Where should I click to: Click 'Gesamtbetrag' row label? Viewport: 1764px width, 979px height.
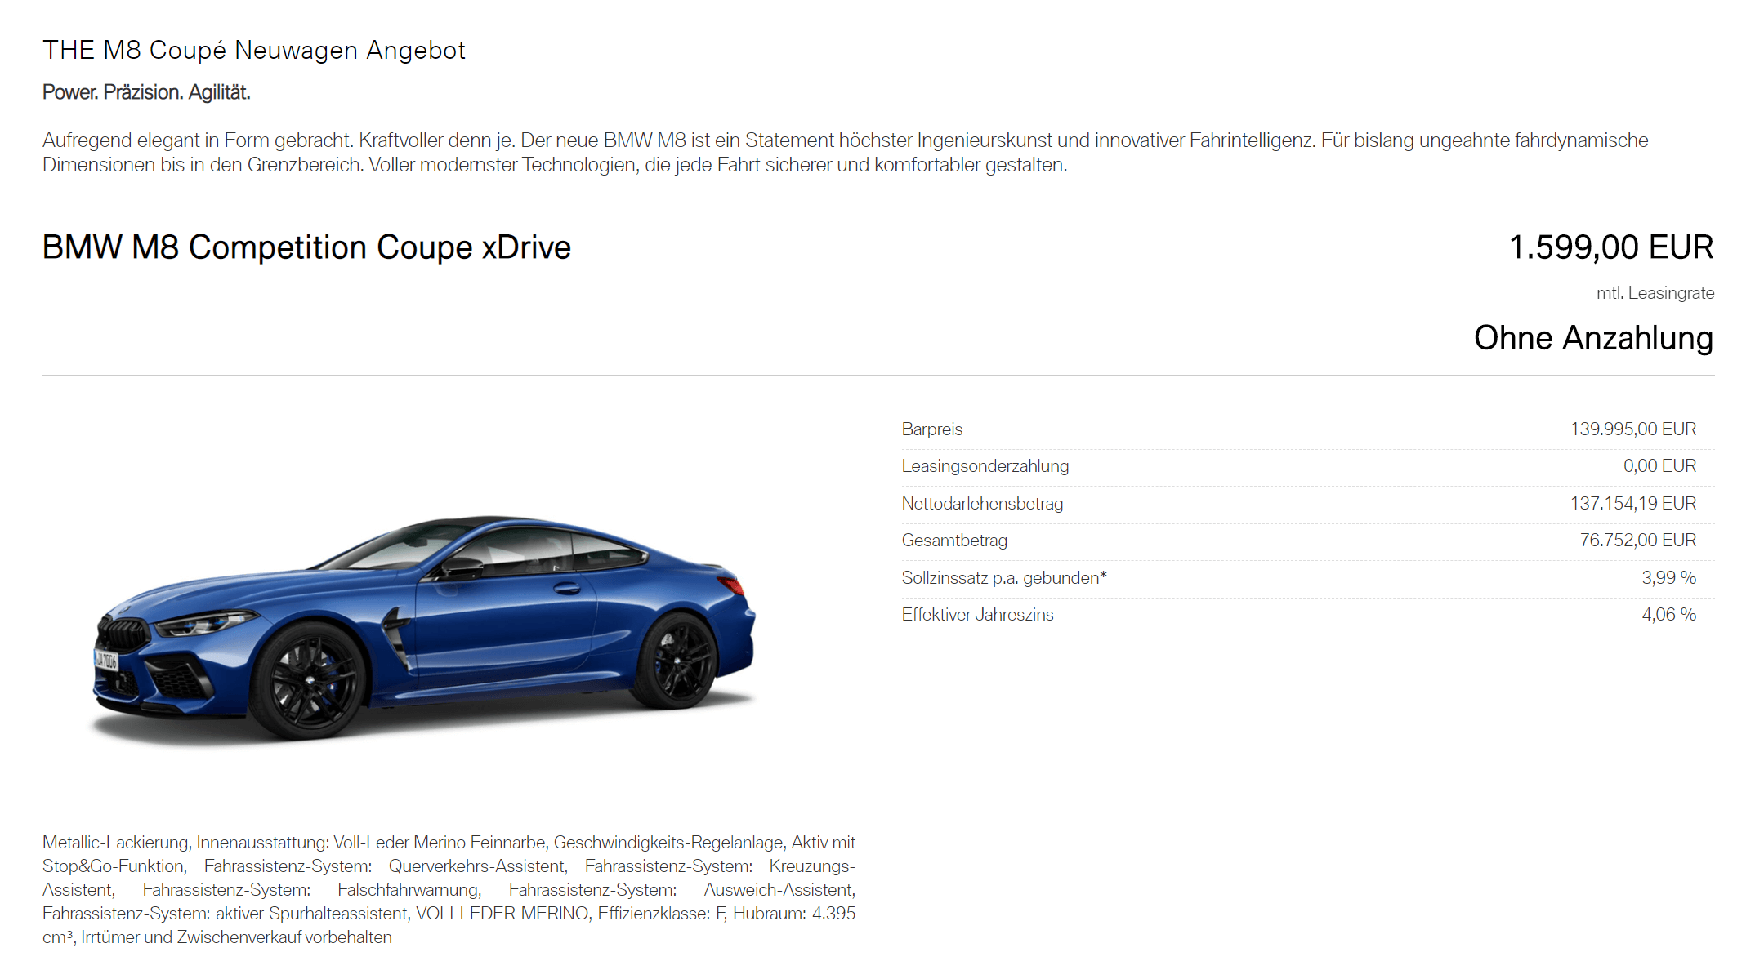pyautogui.click(x=954, y=541)
